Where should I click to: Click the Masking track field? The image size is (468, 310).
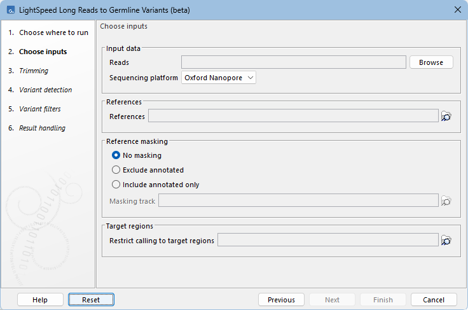(298, 201)
